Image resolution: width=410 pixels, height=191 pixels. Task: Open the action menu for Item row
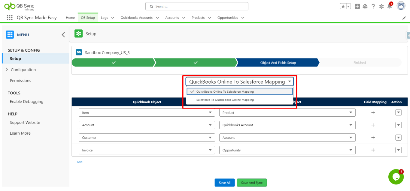click(399, 112)
